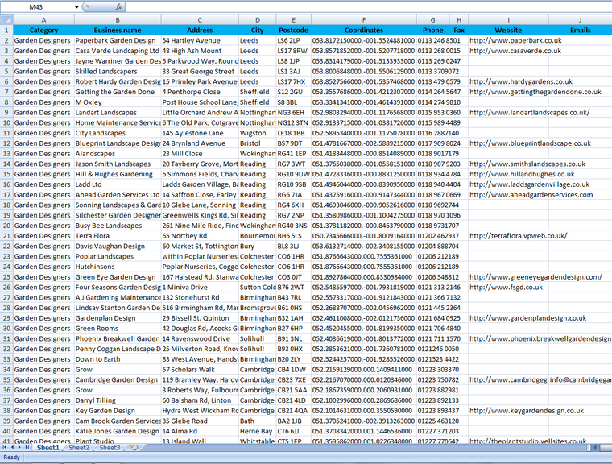Click the previous-sheet navigation arrow
The height and width of the screenshot is (464, 612).
coord(12,447)
